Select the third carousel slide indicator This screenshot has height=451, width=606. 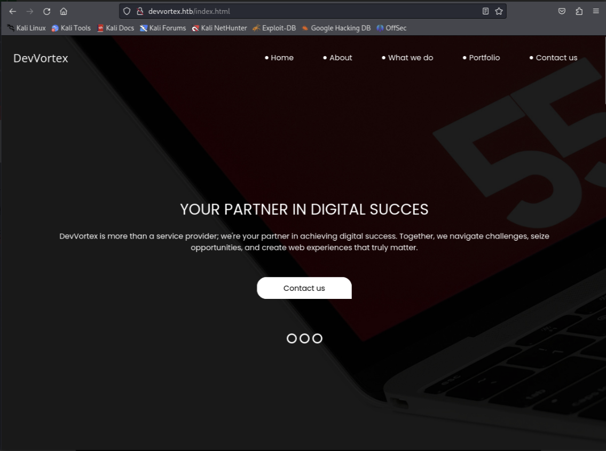(317, 338)
